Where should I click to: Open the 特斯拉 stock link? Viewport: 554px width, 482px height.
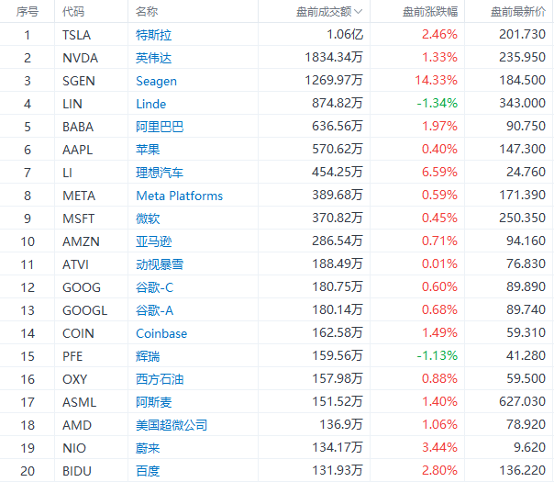[x=154, y=35]
